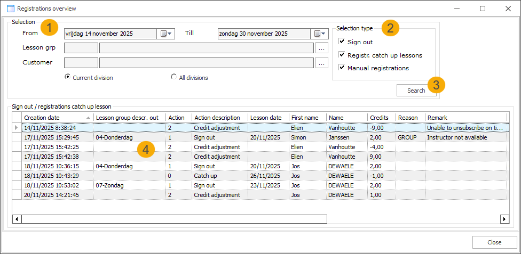Open the Till date calendar picker
Image resolution: width=521 pixels, height=254 pixels.
(x=320, y=34)
